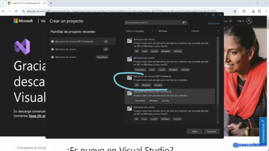Click the template list scrollbar thumb
This screenshot has width=269, height=151.
tap(218, 72)
